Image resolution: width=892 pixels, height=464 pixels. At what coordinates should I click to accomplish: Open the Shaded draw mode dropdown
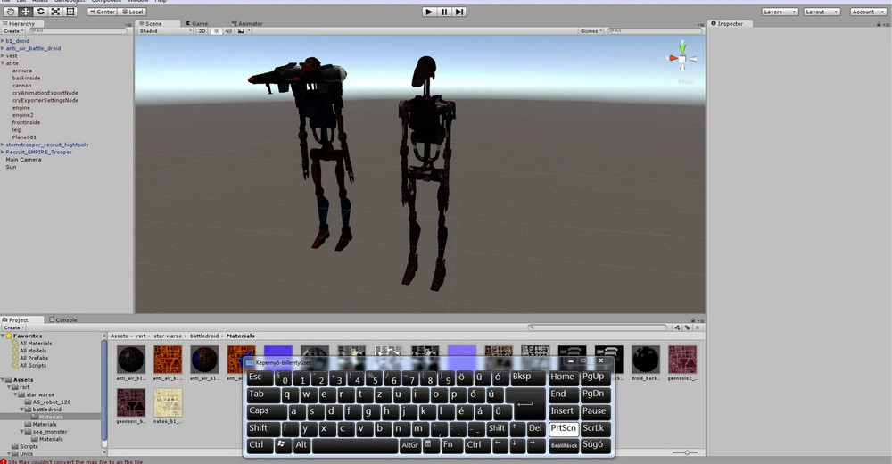click(166, 30)
